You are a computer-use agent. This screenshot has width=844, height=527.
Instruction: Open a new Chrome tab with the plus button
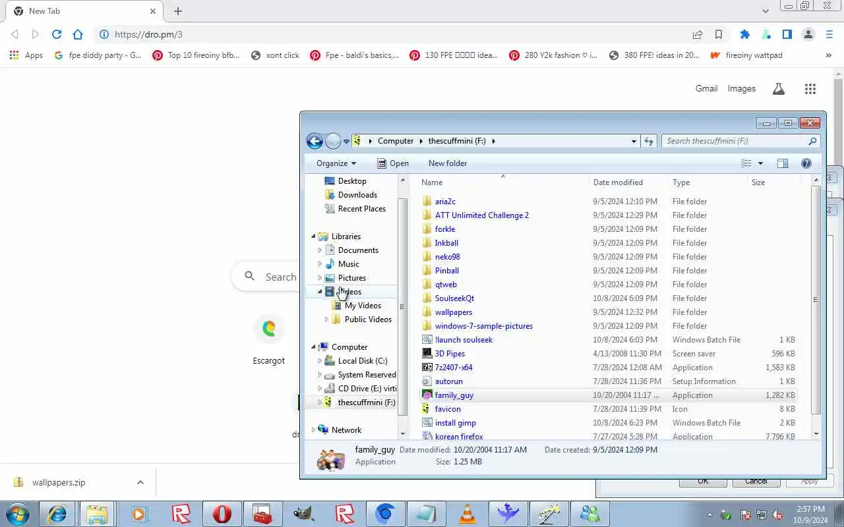tap(178, 11)
